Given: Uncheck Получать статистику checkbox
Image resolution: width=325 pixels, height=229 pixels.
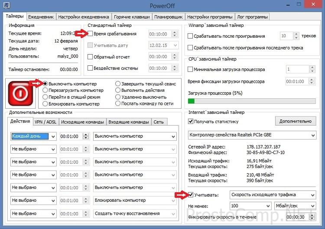Looking at the screenshot, I should (x=191, y=122).
